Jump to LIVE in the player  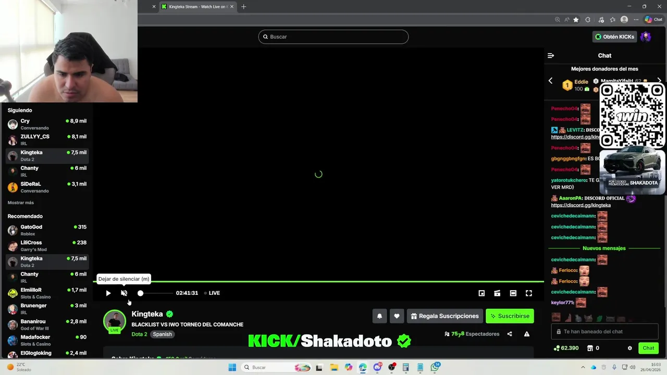click(212, 293)
